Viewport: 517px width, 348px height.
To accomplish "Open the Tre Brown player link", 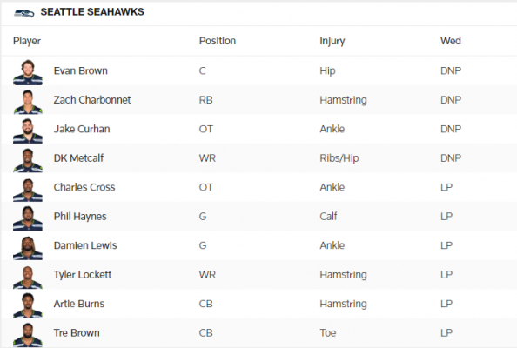I will 77,333.
